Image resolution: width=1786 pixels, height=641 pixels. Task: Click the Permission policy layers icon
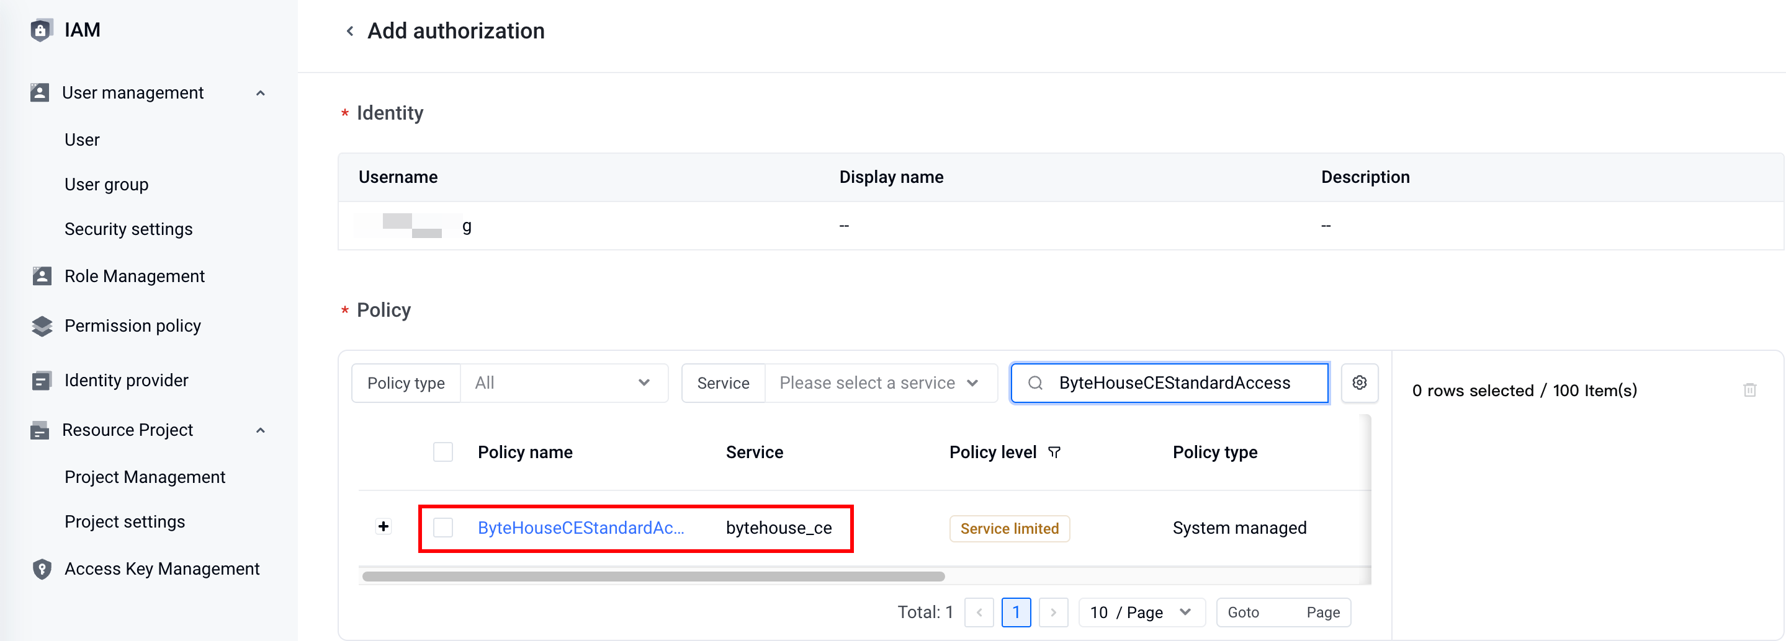tap(42, 325)
